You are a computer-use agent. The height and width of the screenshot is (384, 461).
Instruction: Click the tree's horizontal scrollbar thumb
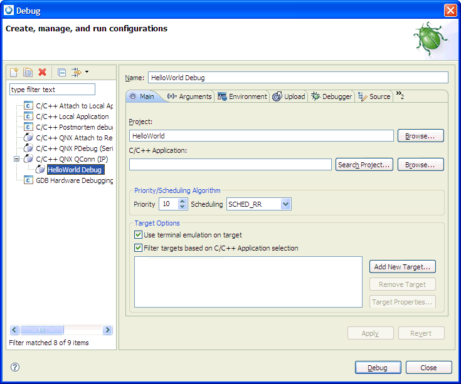(42, 330)
